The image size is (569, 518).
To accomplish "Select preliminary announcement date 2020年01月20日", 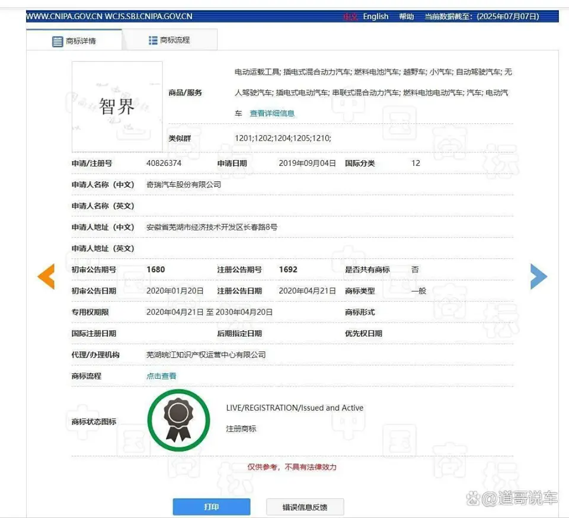I will coord(175,291).
